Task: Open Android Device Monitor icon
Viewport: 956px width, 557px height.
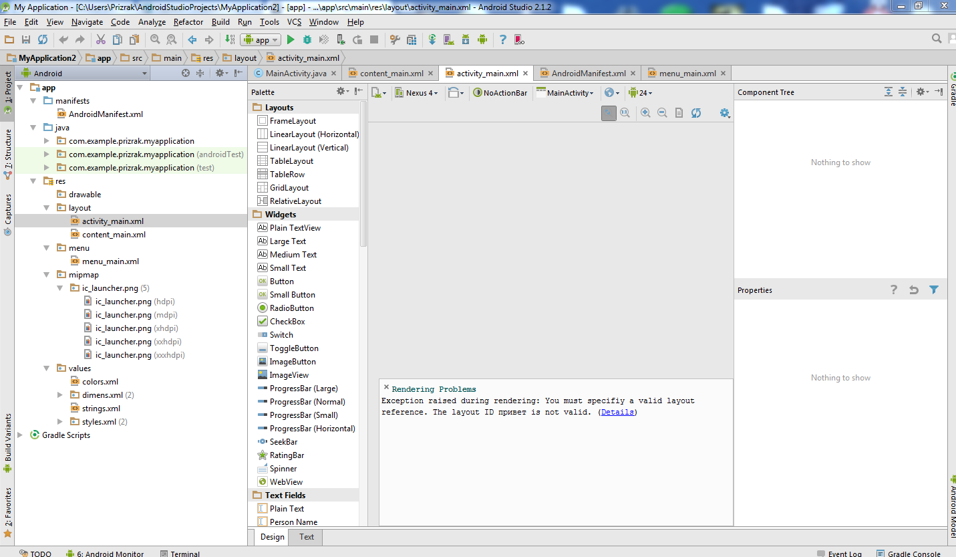Action: point(482,39)
